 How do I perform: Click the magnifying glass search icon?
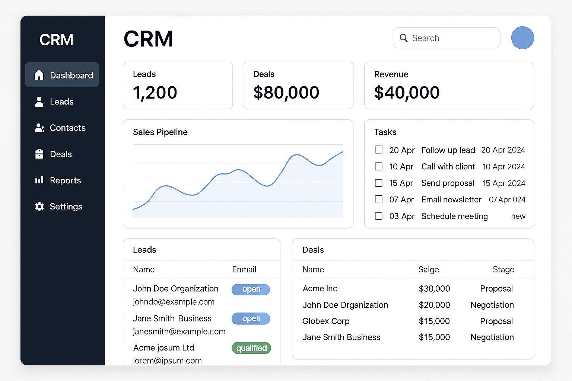click(404, 38)
